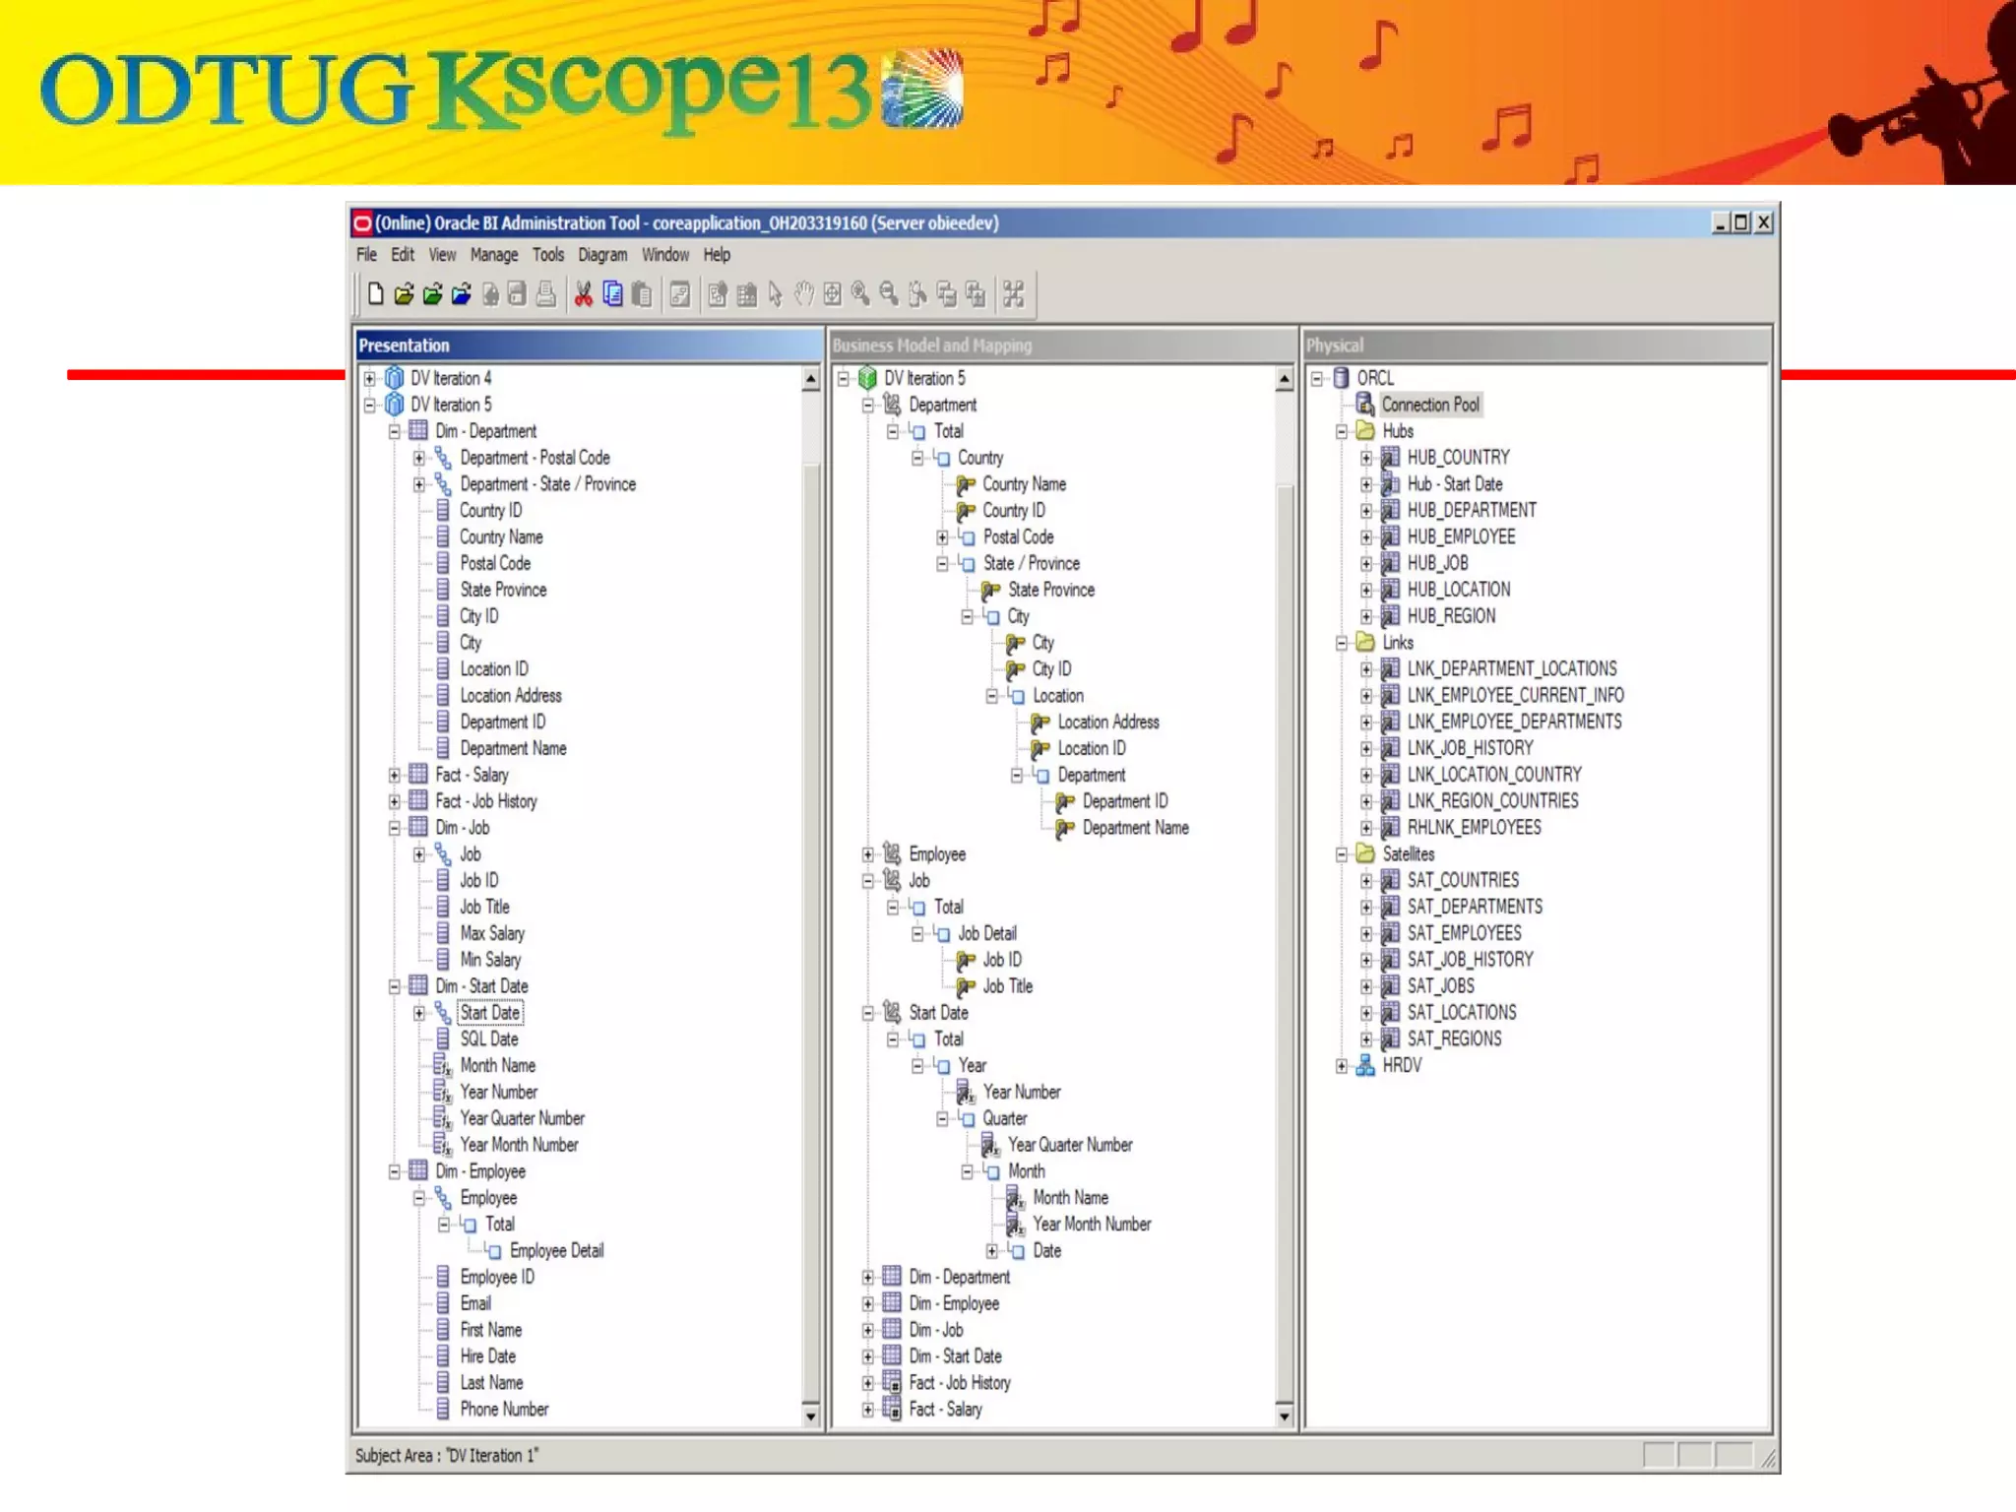The image size is (2016, 1512).
Task: Click the Copy icon in toolbar
Action: [612, 293]
